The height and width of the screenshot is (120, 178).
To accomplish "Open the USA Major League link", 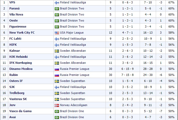I will (72, 33).
